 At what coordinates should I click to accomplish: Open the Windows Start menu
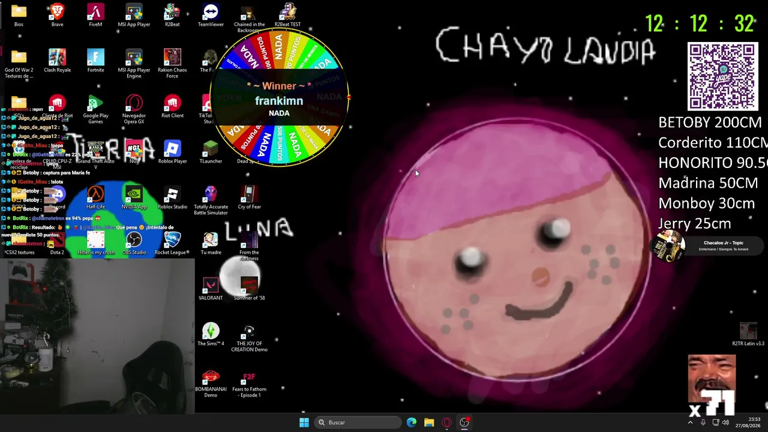304,422
